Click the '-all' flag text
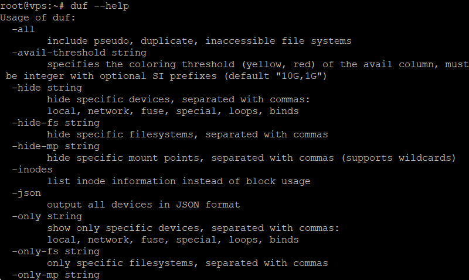 point(23,29)
